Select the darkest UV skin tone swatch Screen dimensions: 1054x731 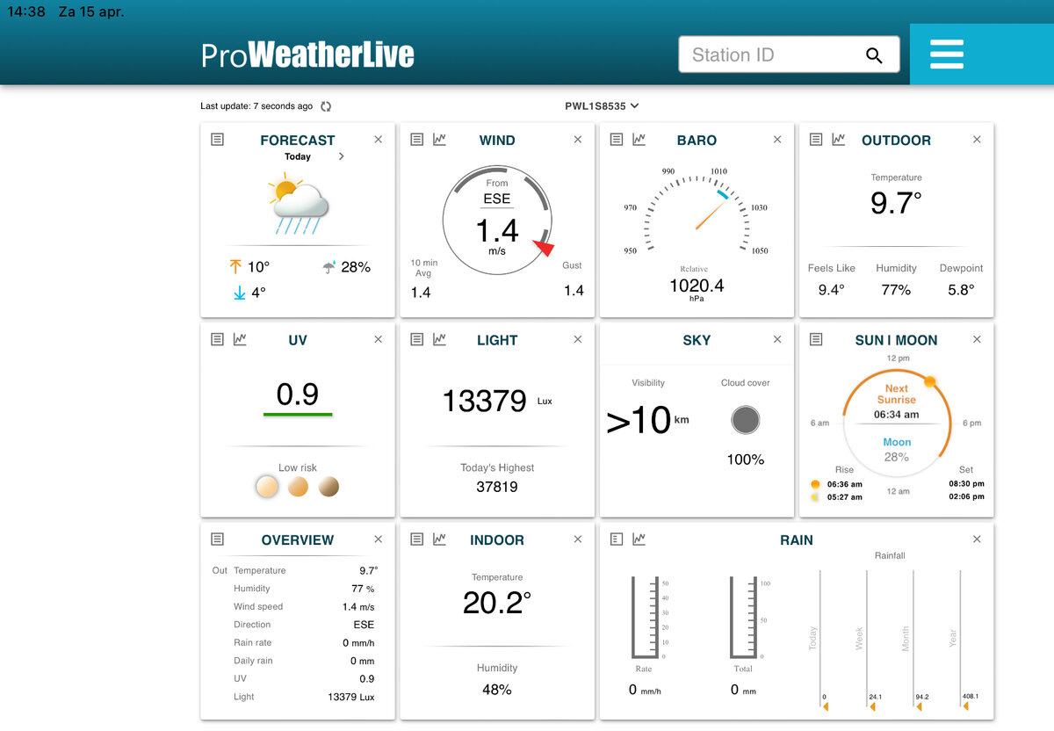click(328, 487)
